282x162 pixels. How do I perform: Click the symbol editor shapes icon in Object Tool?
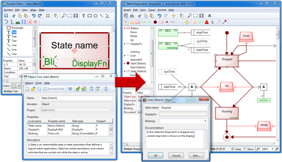pos(84,89)
